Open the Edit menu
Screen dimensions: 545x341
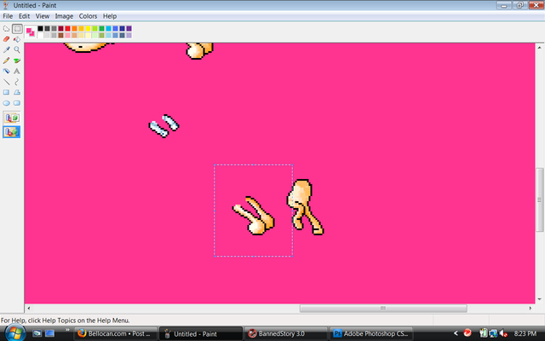[24, 16]
